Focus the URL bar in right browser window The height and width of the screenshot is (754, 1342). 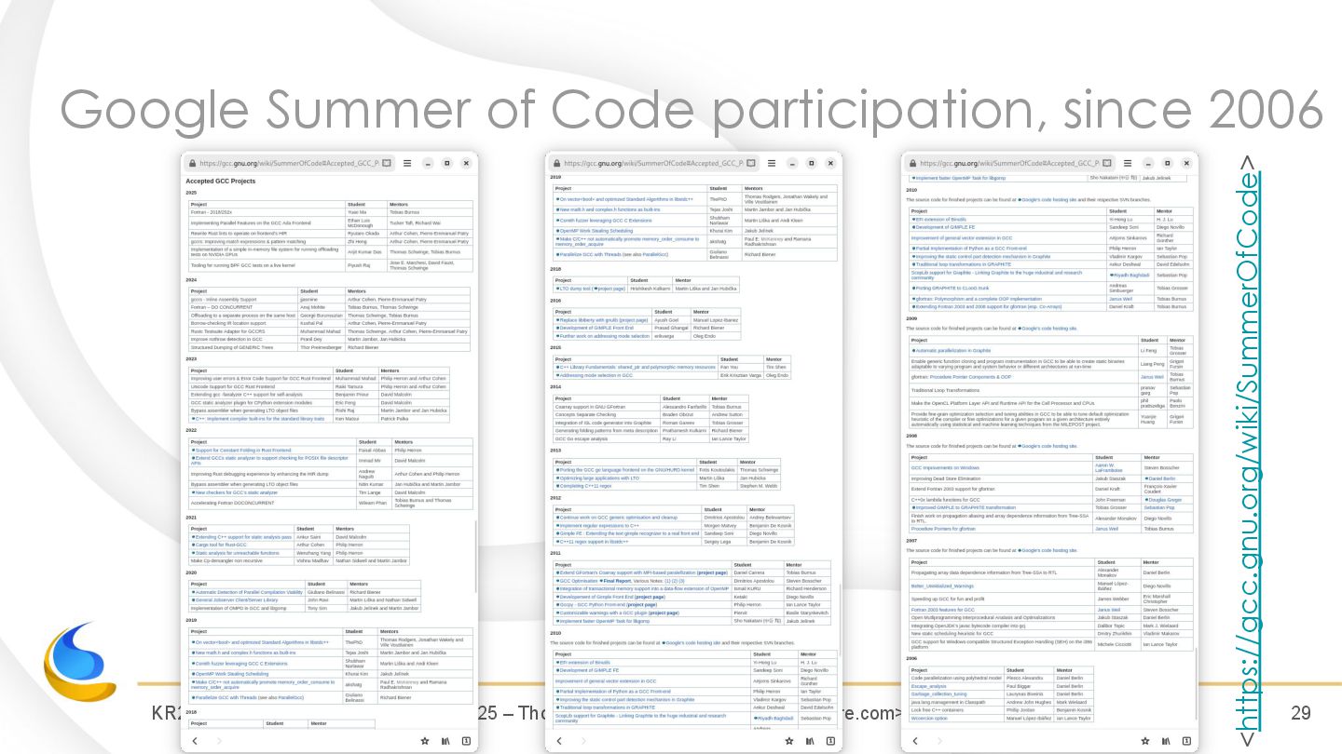click(x=1011, y=163)
